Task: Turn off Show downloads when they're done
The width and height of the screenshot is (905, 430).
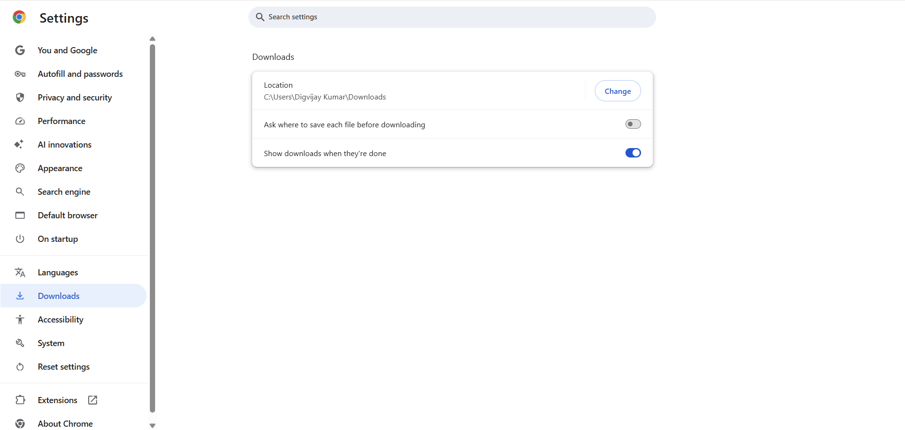Action: (633, 153)
